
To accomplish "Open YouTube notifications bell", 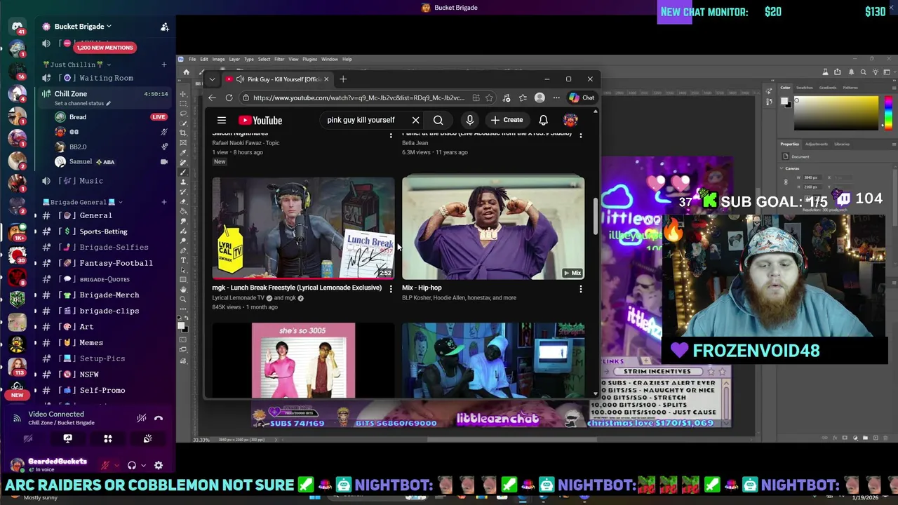I will point(543,120).
